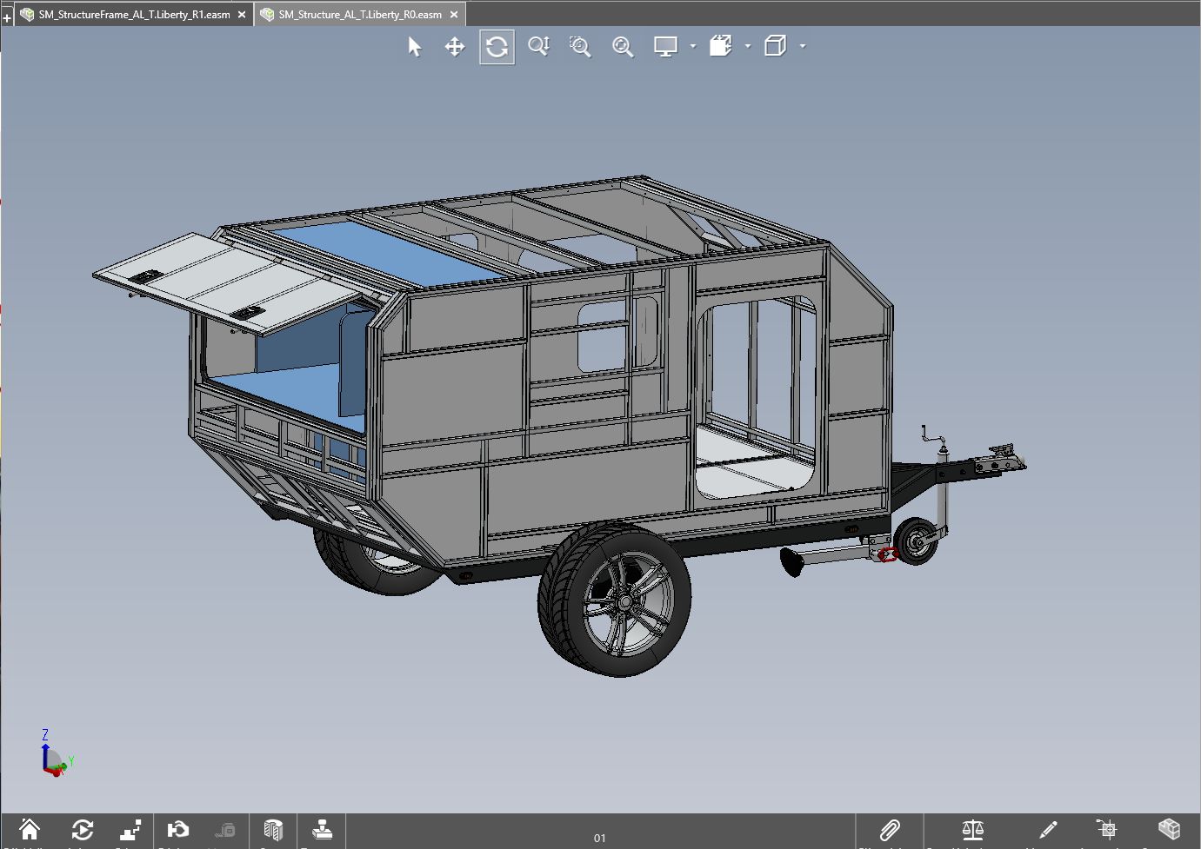Click the Home reset view icon
Image resolution: width=1201 pixels, height=849 pixels.
30,830
